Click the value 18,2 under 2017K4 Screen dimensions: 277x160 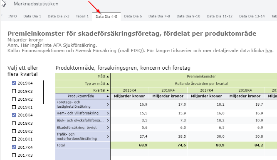220,104
